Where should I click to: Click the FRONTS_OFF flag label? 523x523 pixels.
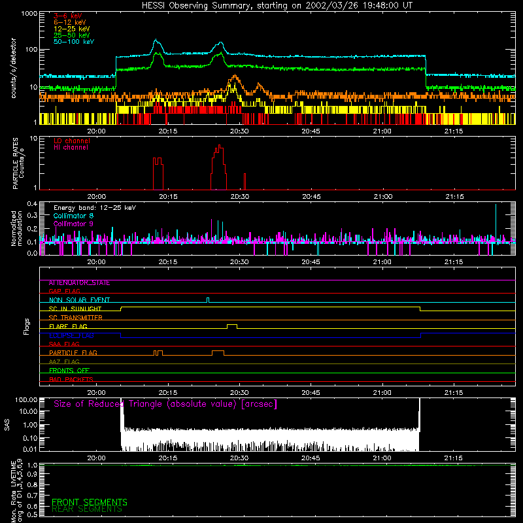(x=69, y=371)
